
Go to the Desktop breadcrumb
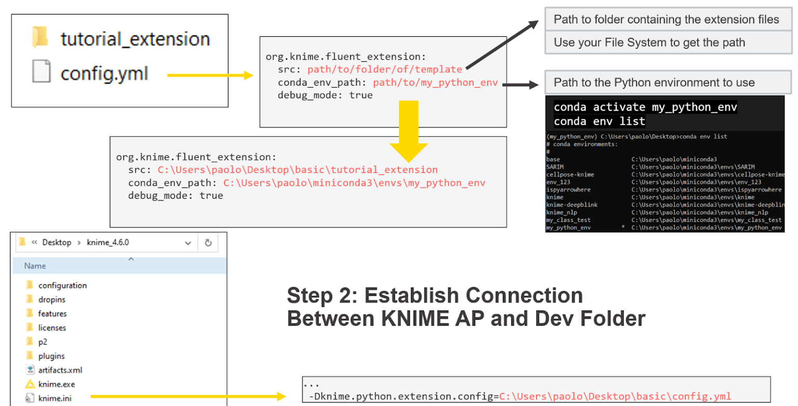[x=57, y=242]
